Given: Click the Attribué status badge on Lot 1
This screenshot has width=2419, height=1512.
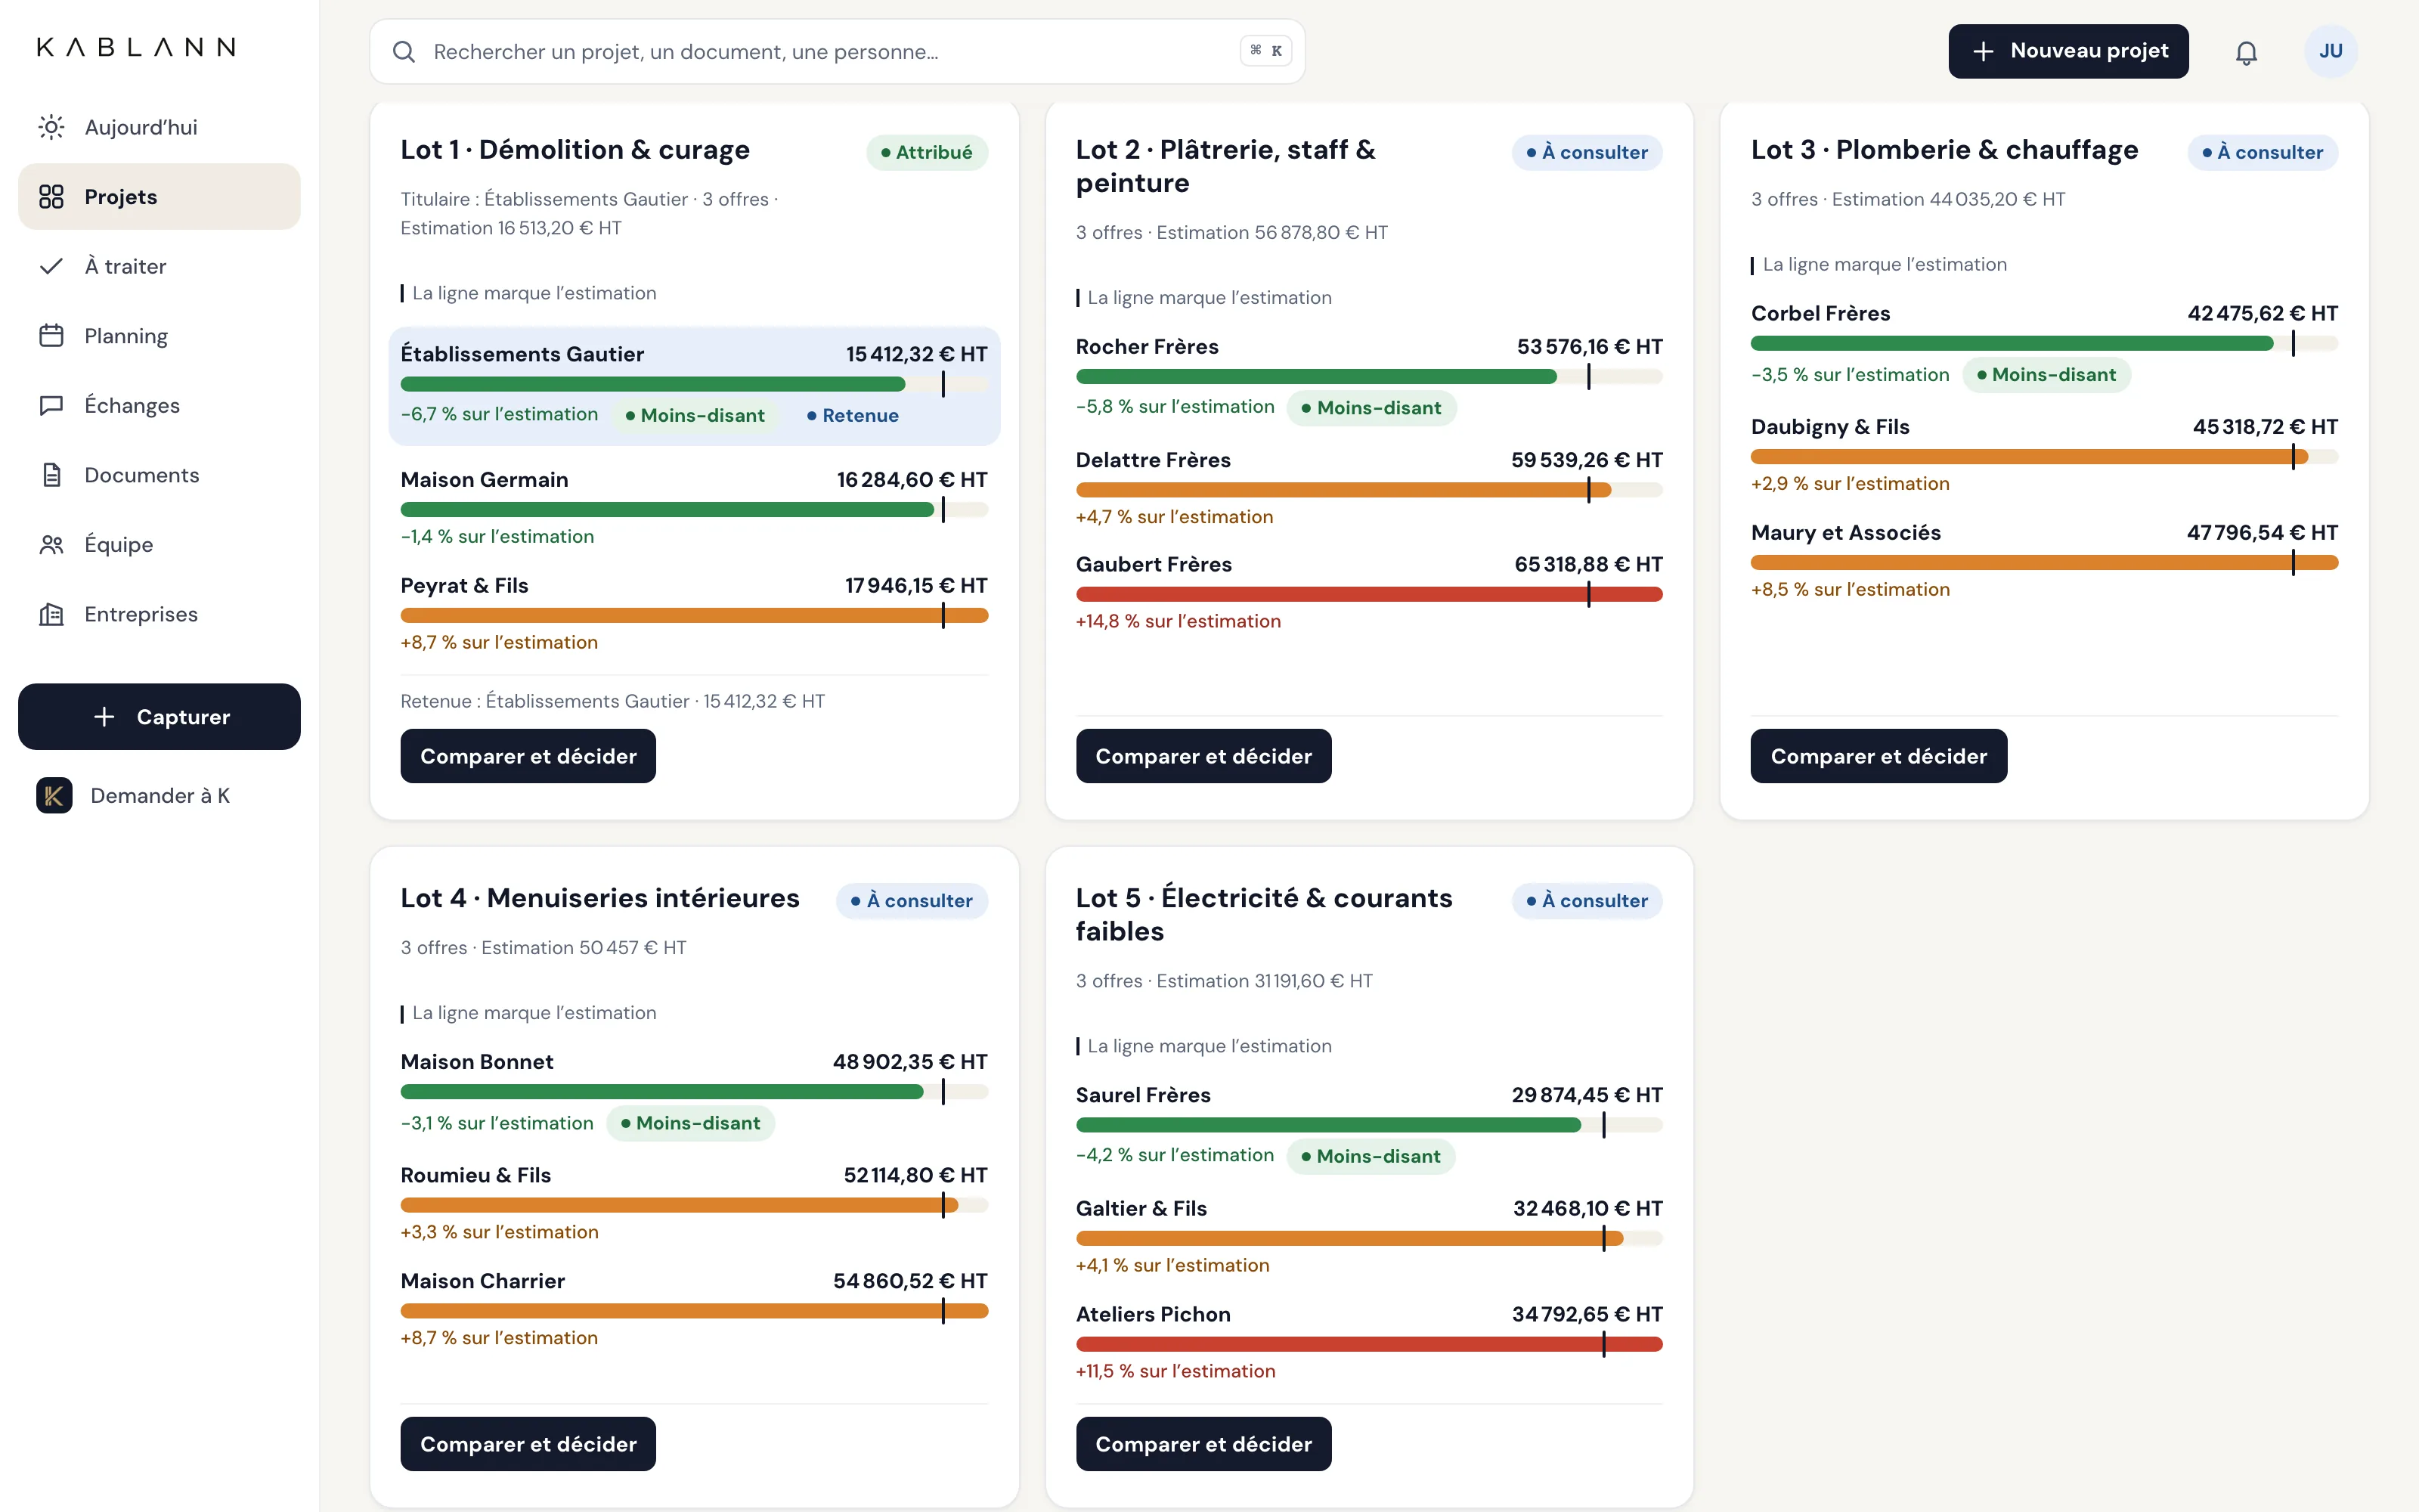Looking at the screenshot, I should tap(927, 152).
